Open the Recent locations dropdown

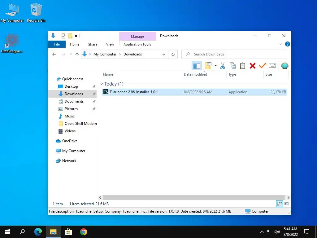click(71, 54)
